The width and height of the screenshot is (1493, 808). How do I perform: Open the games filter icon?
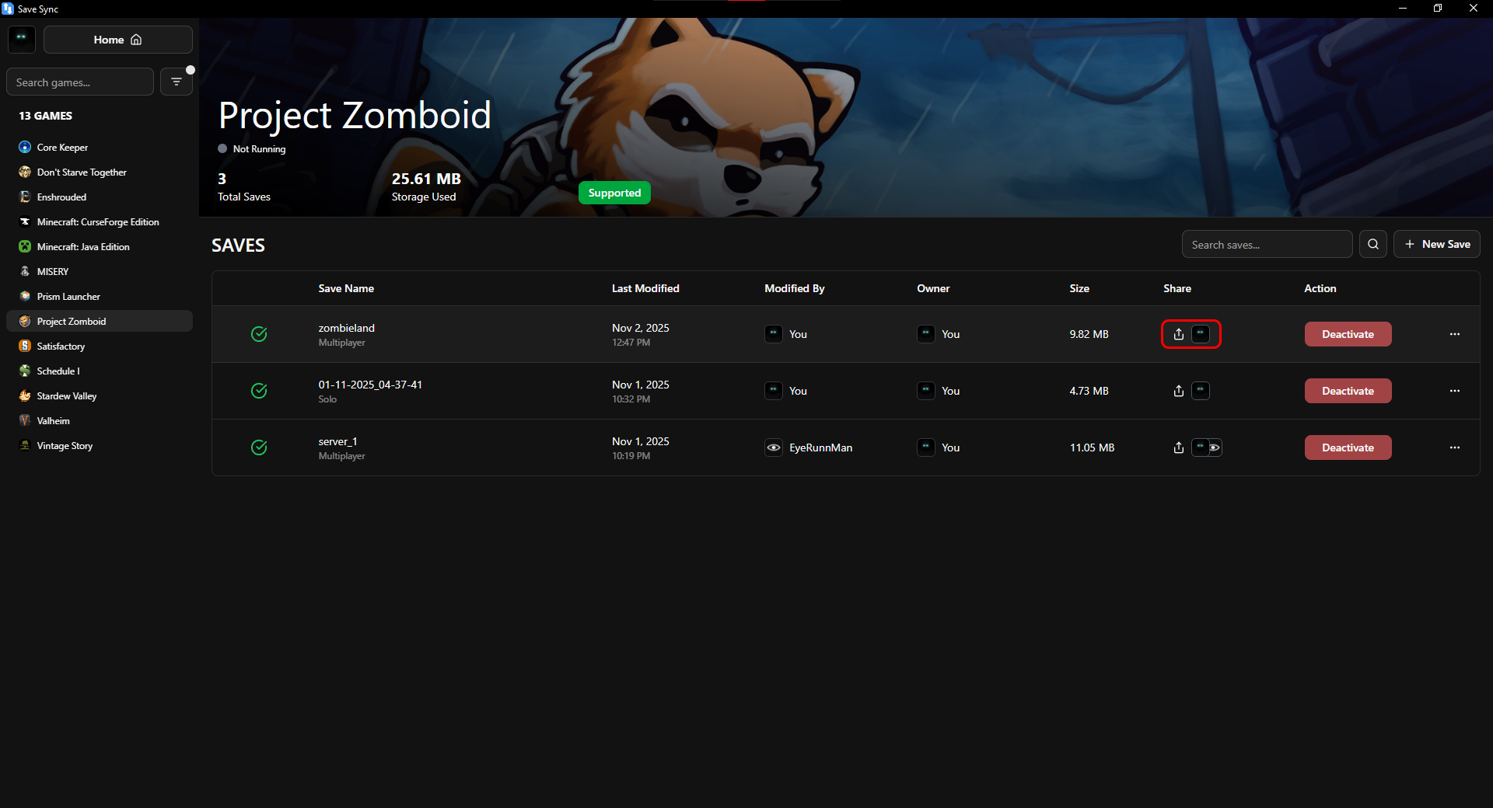(x=177, y=82)
